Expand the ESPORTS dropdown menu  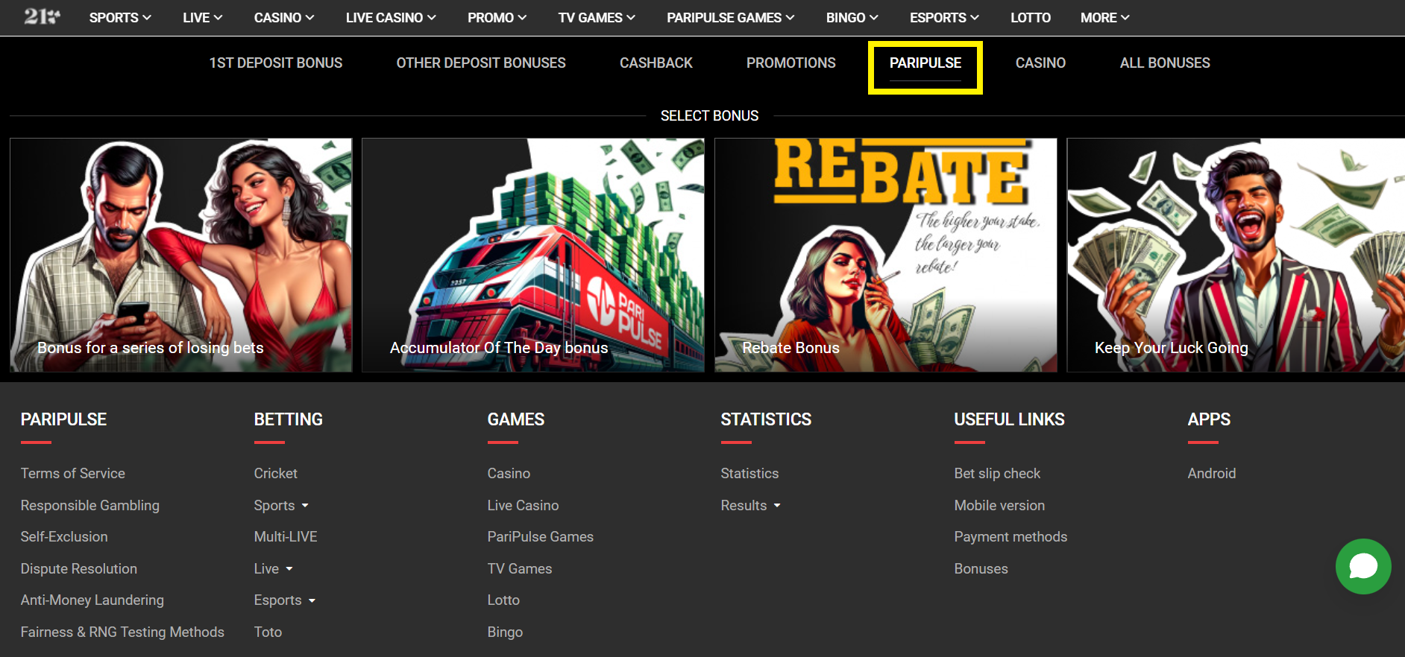(944, 17)
